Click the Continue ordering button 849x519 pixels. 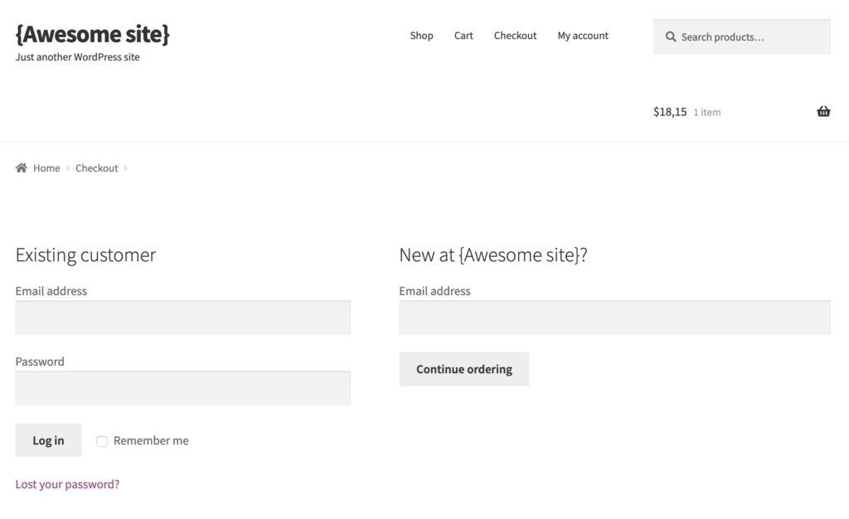[463, 369]
